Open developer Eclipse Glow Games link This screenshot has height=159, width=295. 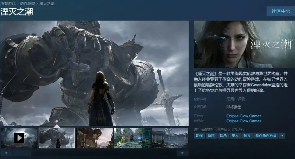tap(244, 116)
